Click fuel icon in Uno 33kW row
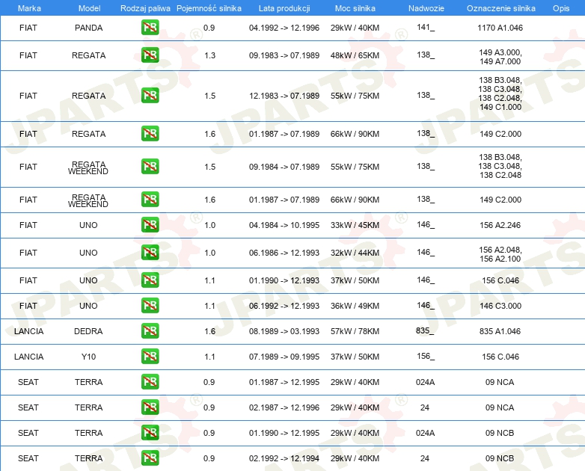Screen dimensions: 585x471 click(x=150, y=225)
